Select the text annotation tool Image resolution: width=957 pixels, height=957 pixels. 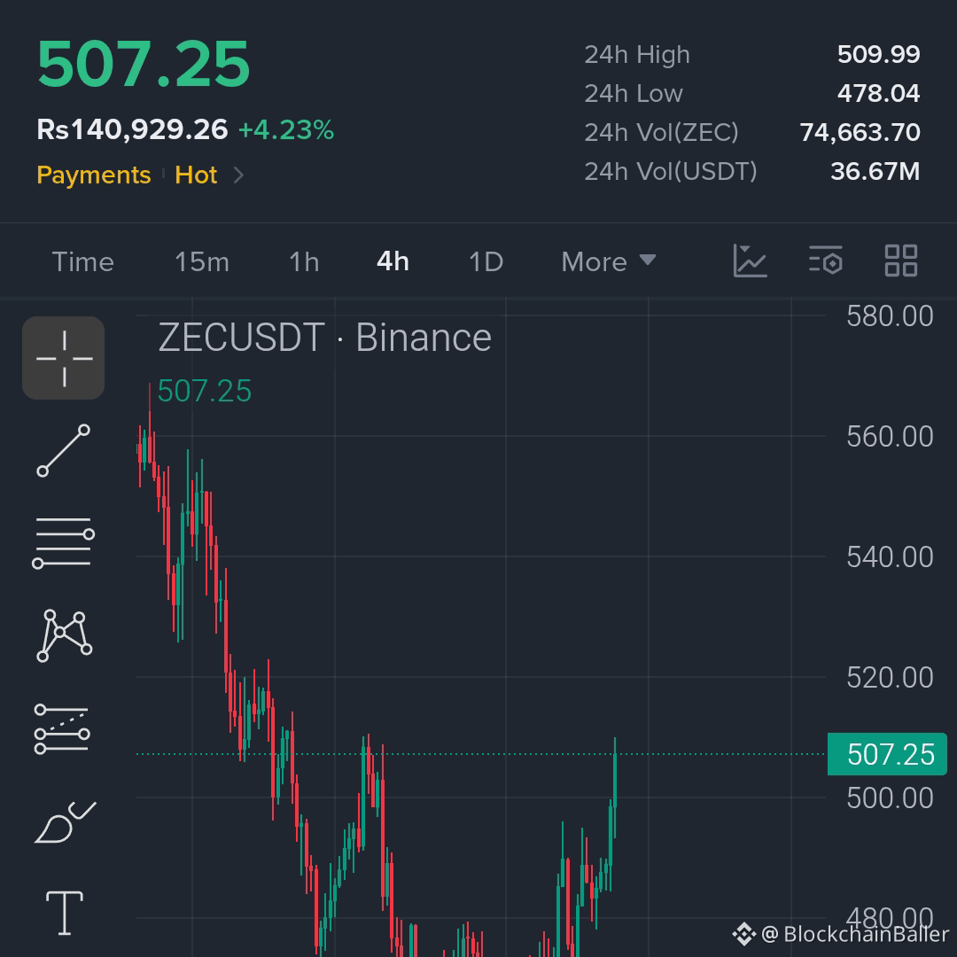(x=64, y=913)
